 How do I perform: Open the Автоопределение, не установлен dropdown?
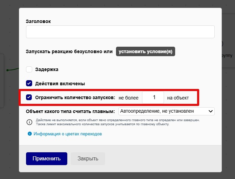tap(166, 111)
